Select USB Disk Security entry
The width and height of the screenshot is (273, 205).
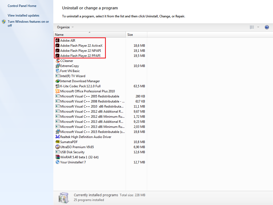tap(72, 152)
